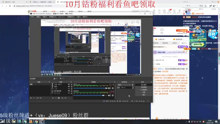This screenshot has height=124, width=220.
Task: Click the transition duration 300 ms field
Action: point(126,88)
